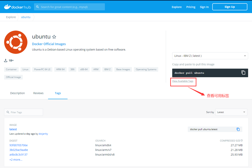Click the ARM 64 chip
Screen dimensions: 252x168
pos(60,69)
